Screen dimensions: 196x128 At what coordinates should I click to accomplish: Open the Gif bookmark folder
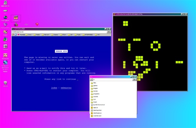pos(70,35)
